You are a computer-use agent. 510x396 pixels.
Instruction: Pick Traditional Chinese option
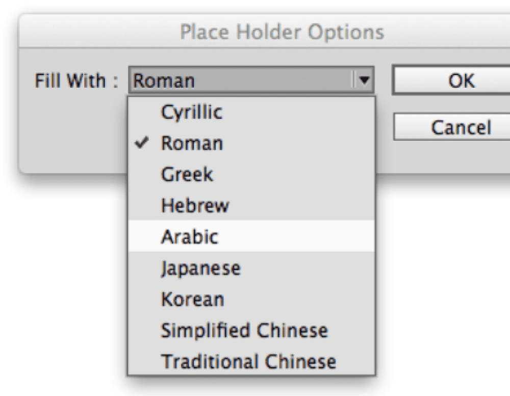click(251, 361)
